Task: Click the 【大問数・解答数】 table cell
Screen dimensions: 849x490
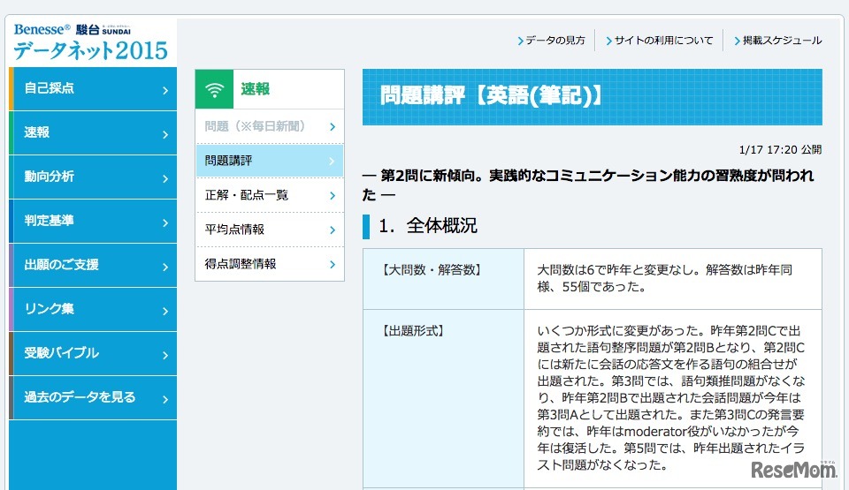Action: coord(443,279)
